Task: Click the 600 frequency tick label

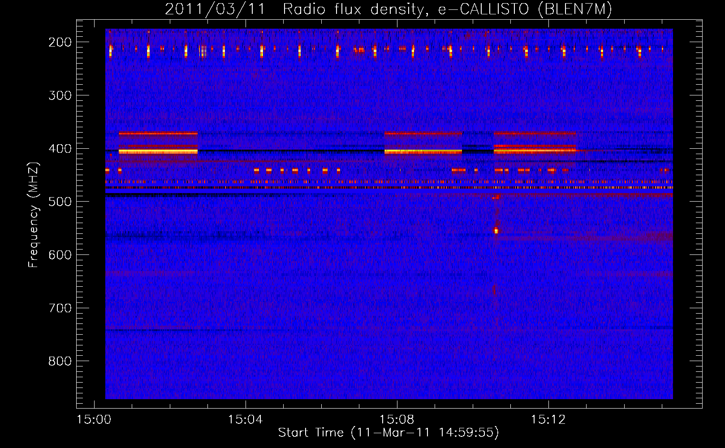Action: [60, 255]
